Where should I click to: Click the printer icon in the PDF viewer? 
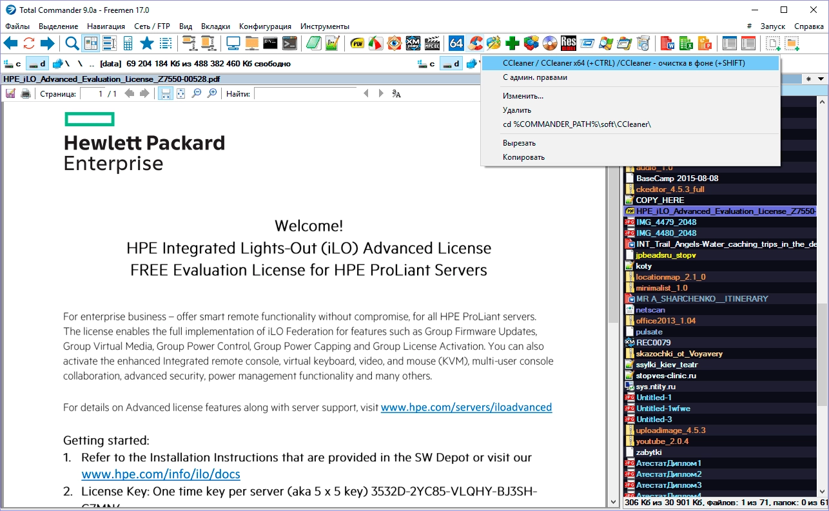pos(26,93)
